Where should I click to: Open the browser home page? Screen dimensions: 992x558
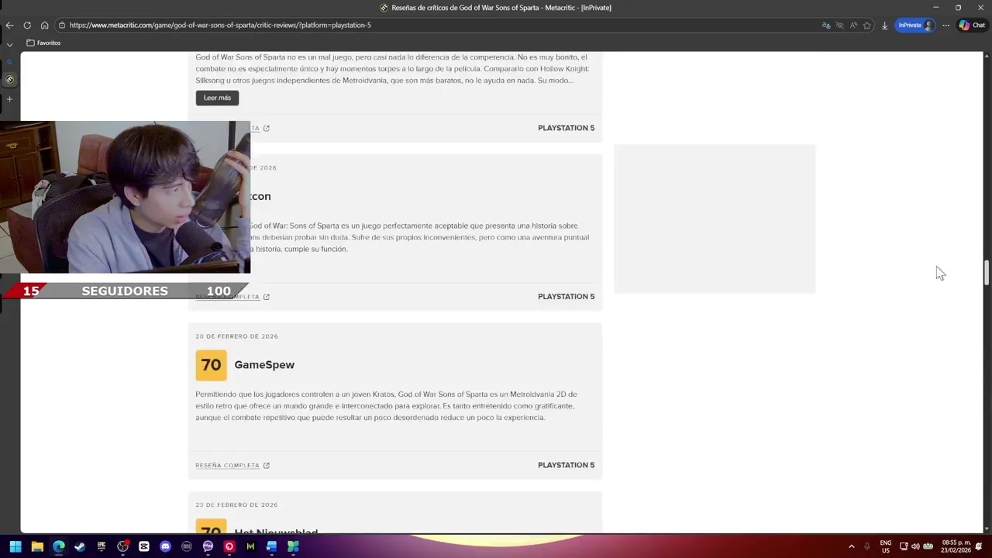(x=44, y=25)
